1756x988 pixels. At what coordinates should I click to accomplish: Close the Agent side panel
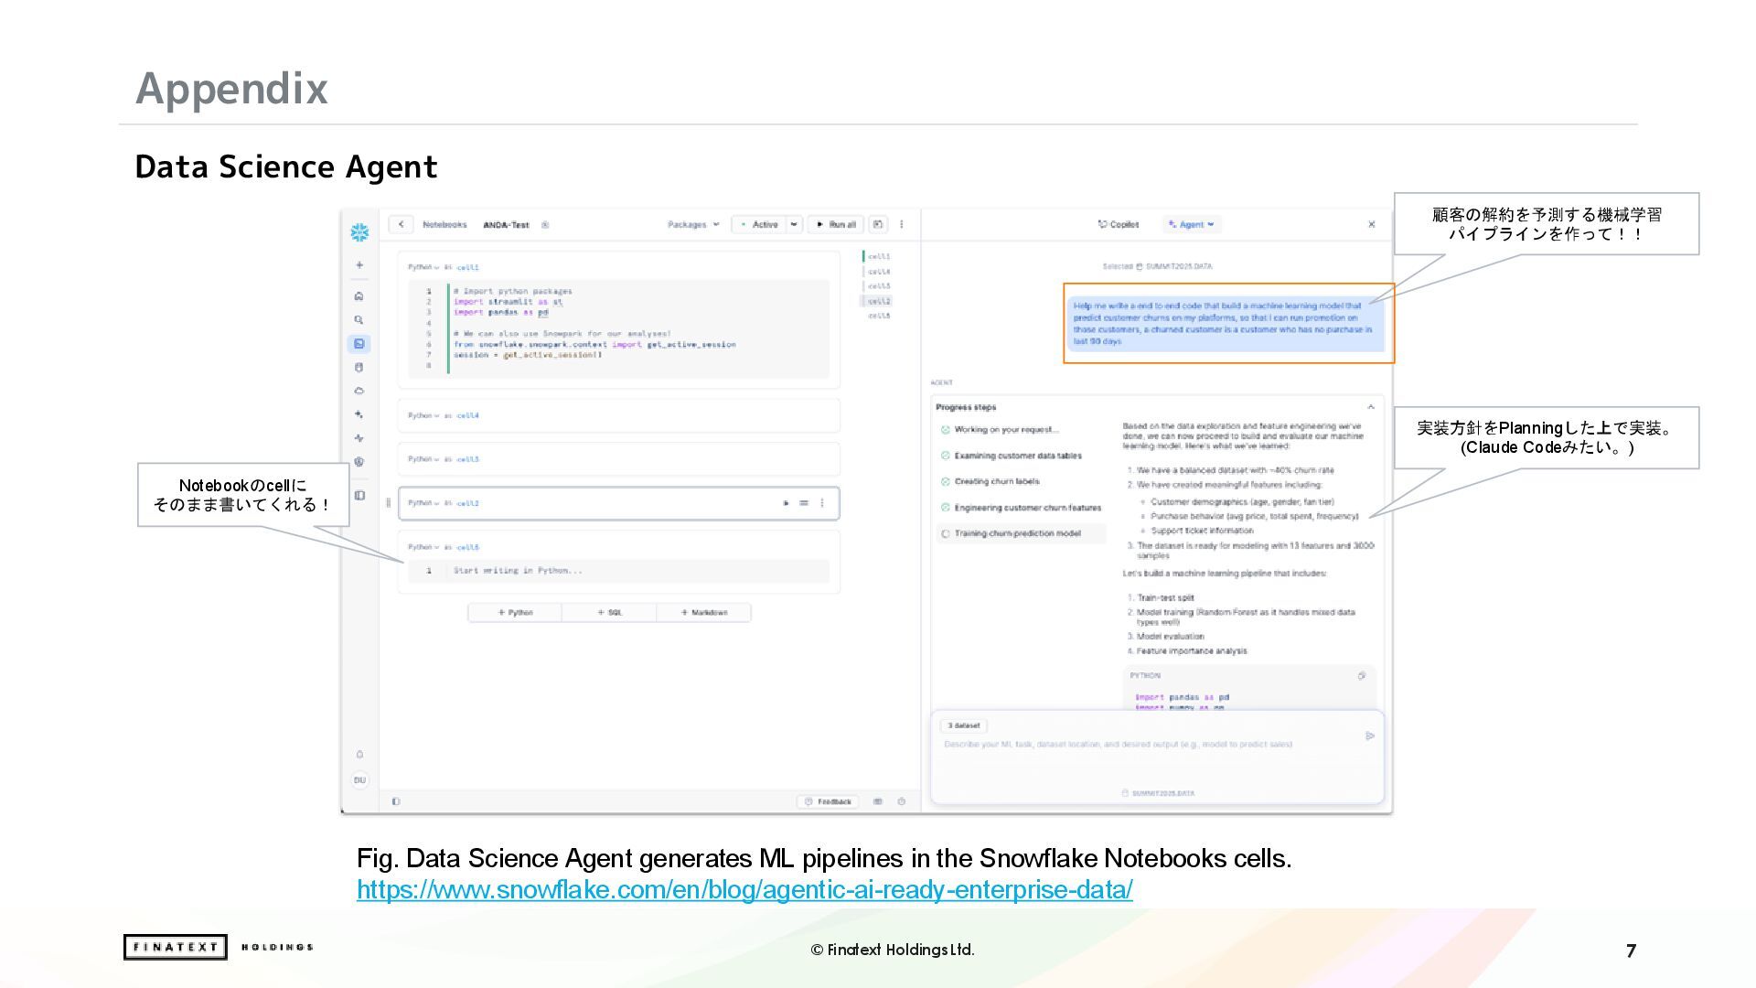pyautogui.click(x=1371, y=224)
